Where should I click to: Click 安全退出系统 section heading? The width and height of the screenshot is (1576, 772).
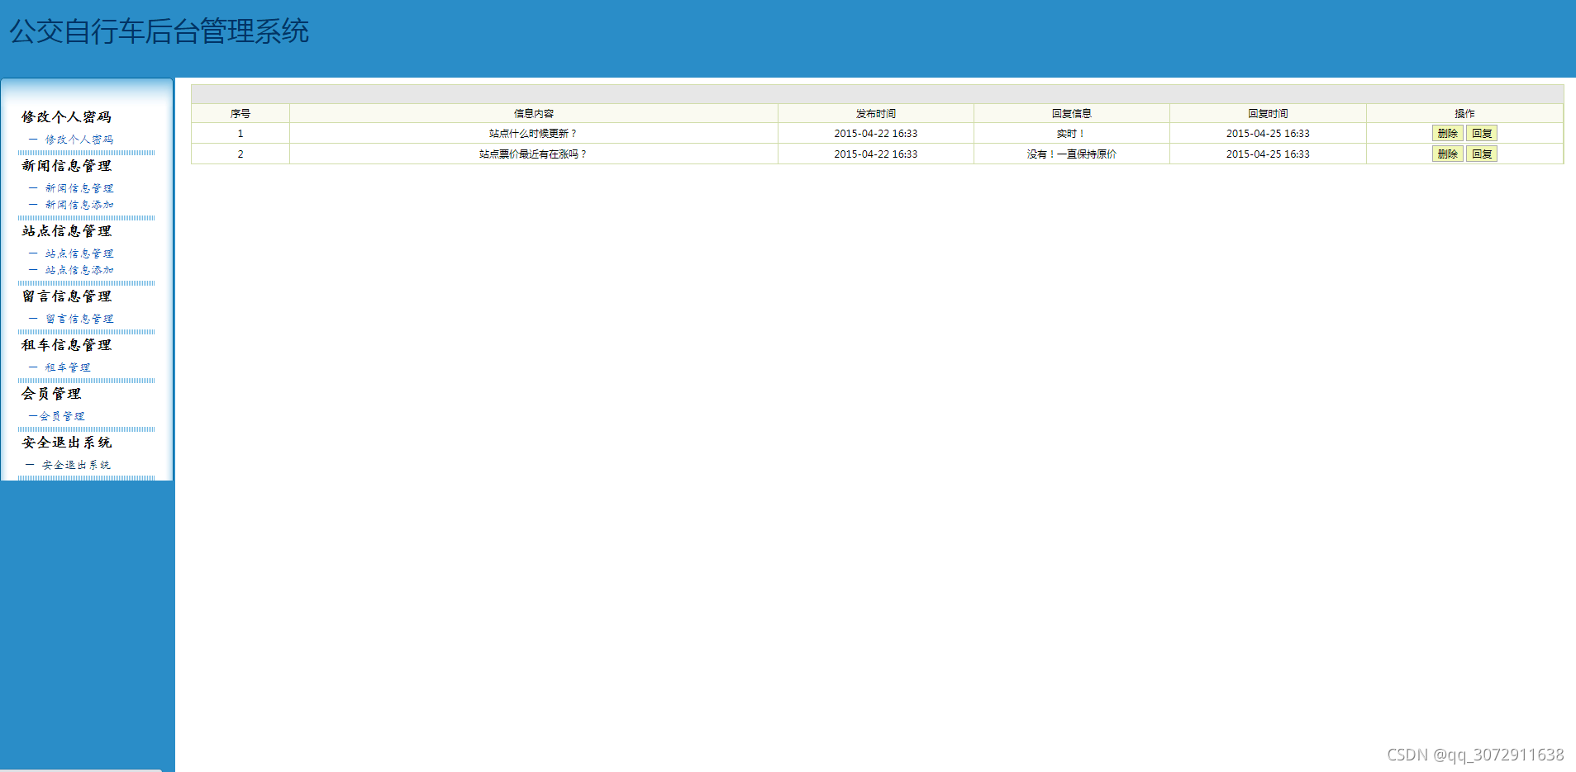coord(66,443)
